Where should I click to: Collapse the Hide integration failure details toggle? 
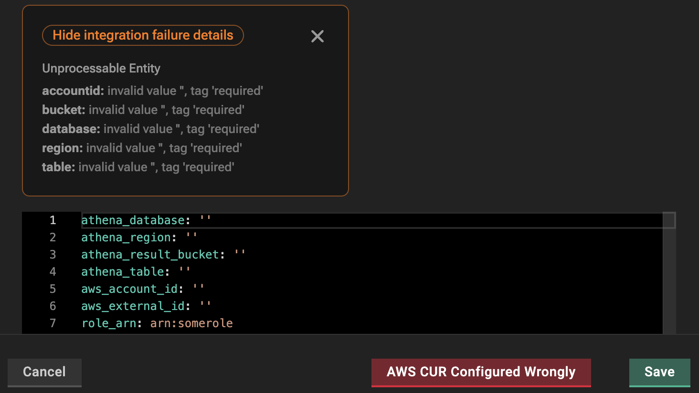point(143,35)
